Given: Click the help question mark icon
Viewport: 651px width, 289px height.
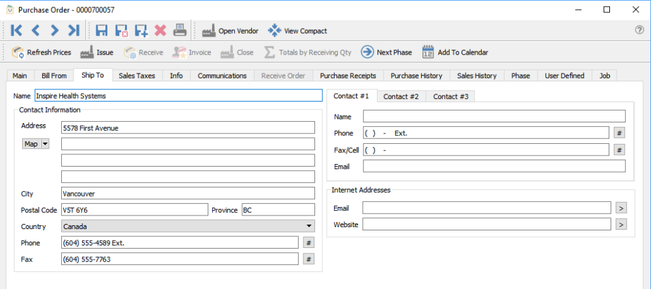Looking at the screenshot, I should point(639,30).
